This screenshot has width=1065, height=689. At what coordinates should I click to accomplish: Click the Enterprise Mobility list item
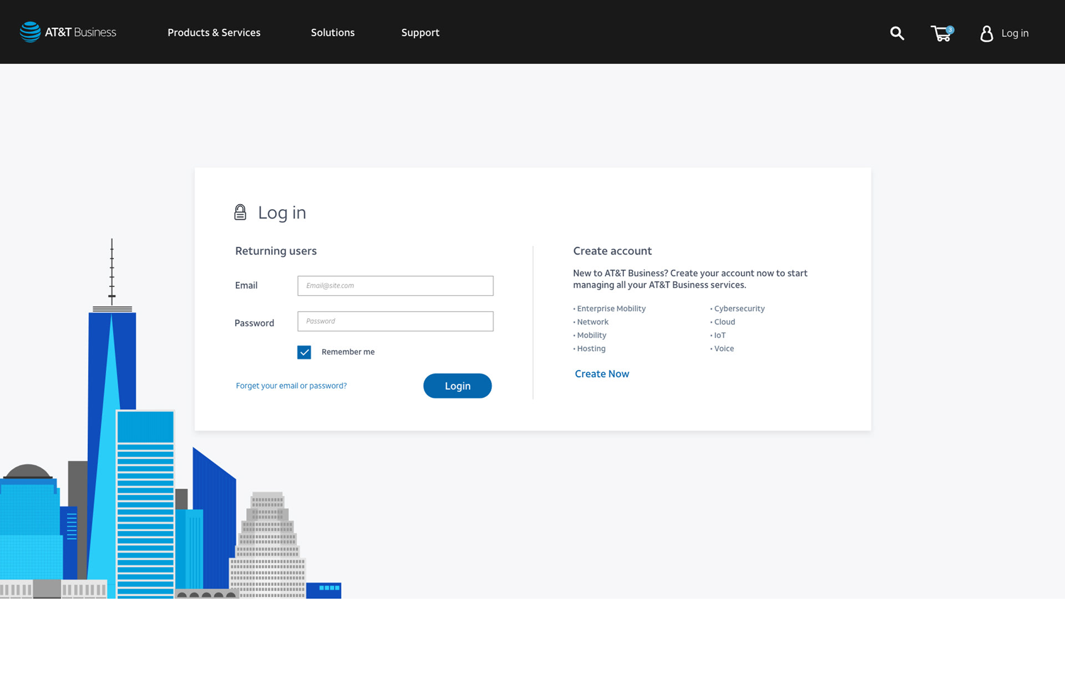(x=611, y=308)
